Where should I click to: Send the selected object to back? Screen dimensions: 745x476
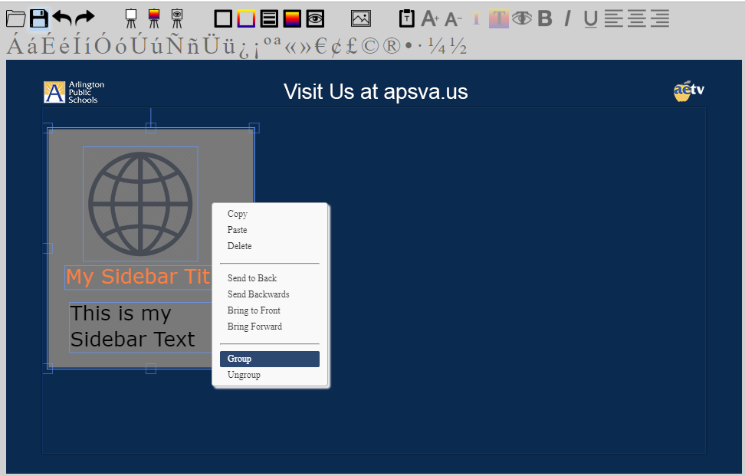[254, 278]
